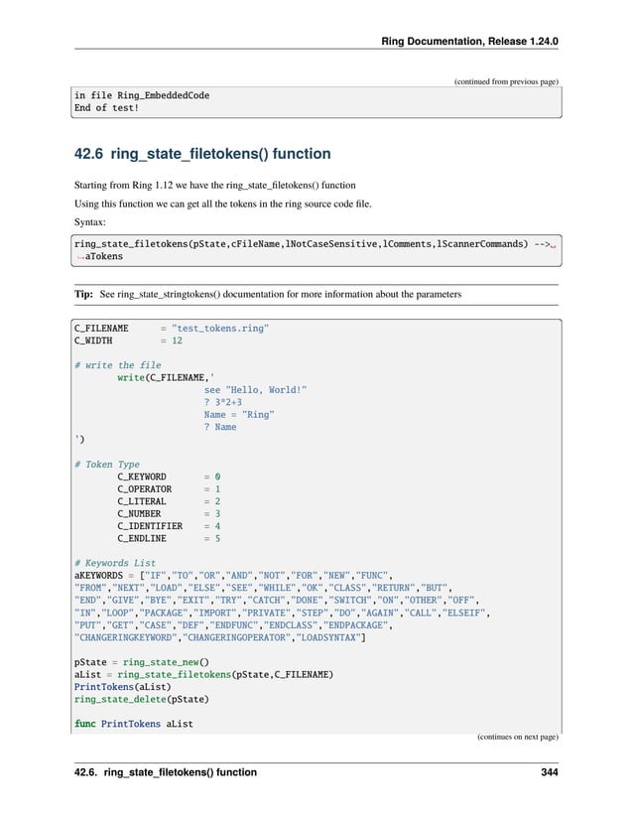Click the page number 344
The image size is (633, 819).
click(x=550, y=772)
